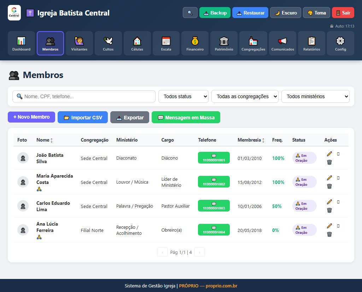Click + Novo Membro button
Image resolution: width=362 pixels, height=292 pixels.
[x=31, y=117]
